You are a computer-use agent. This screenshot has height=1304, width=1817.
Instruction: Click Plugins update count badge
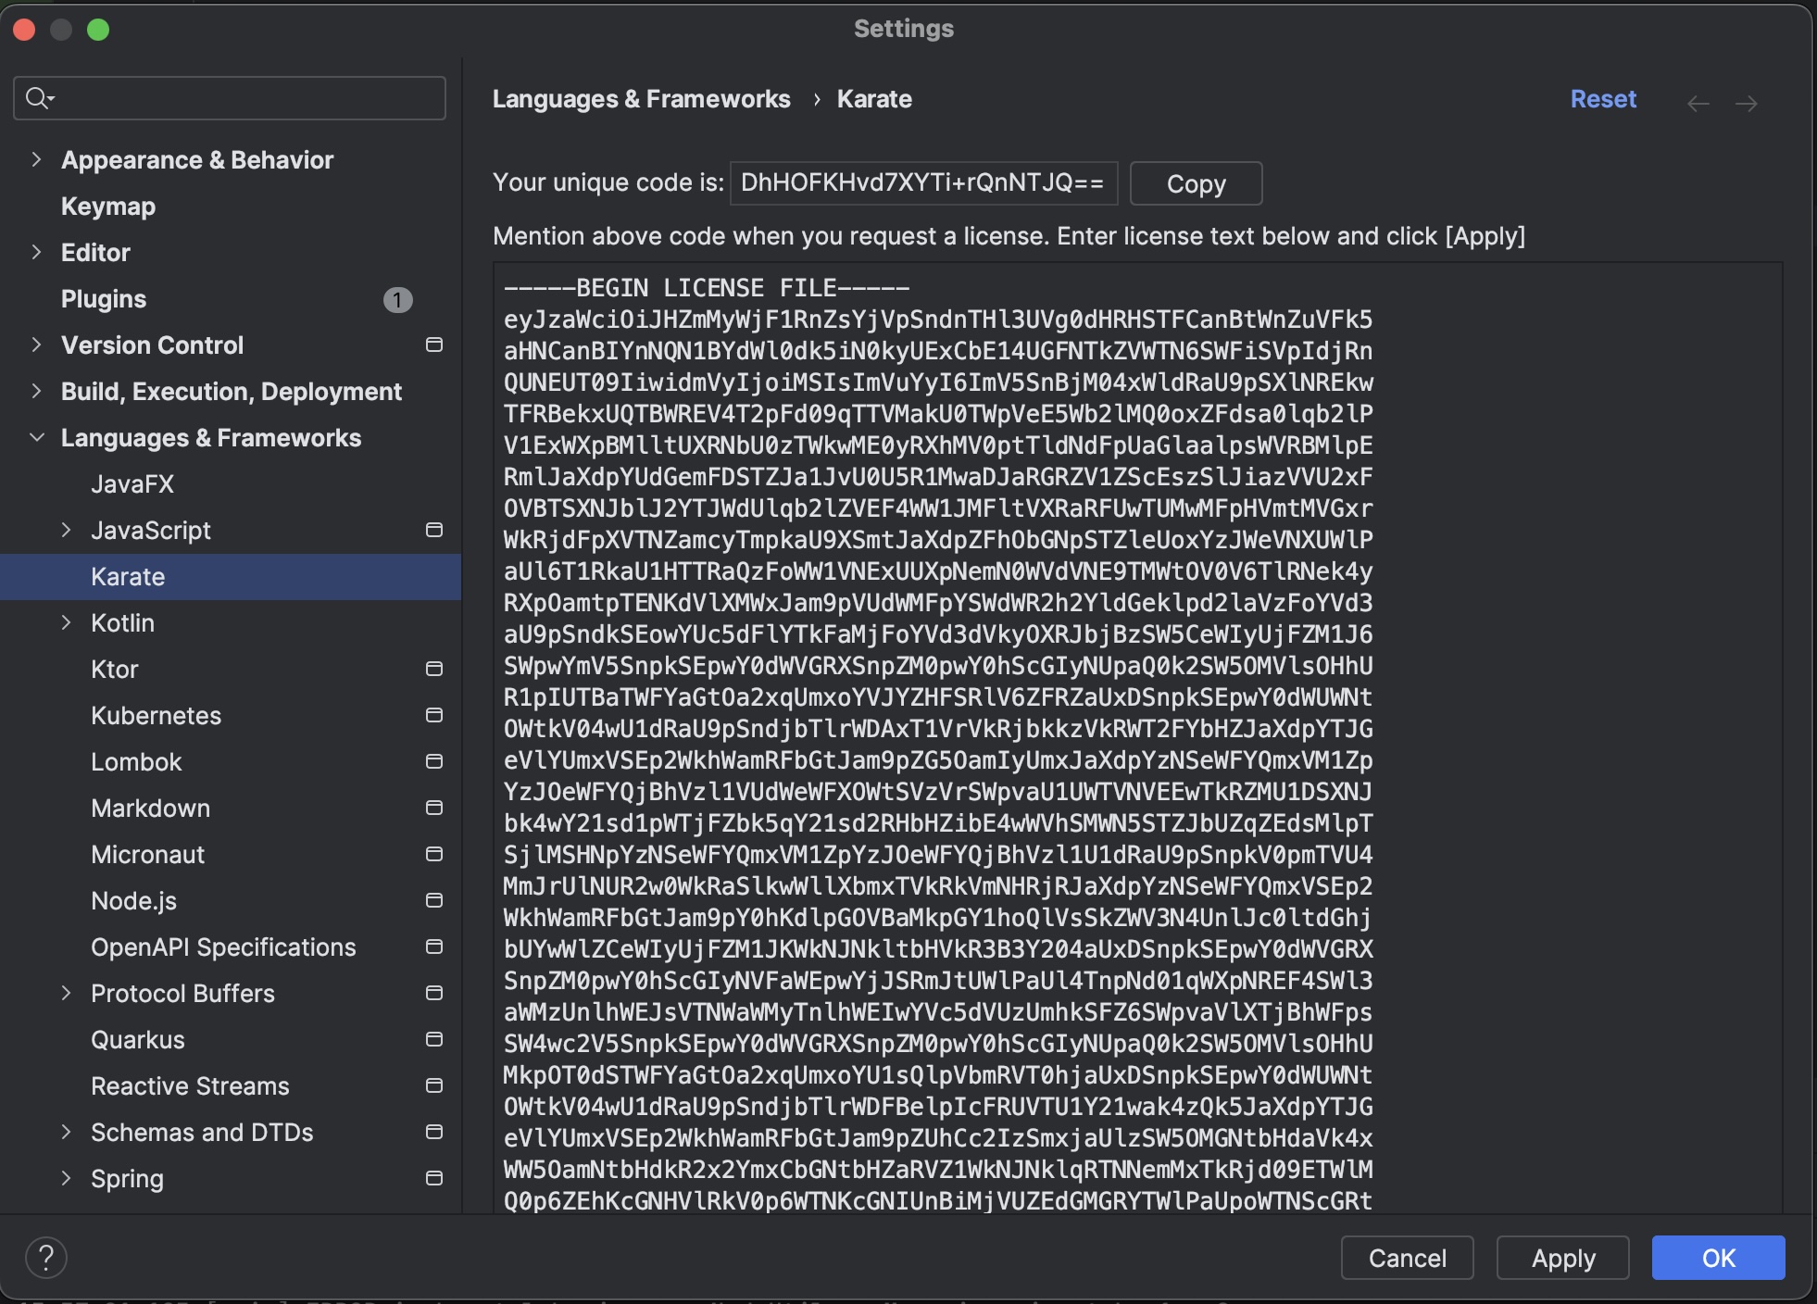[397, 300]
